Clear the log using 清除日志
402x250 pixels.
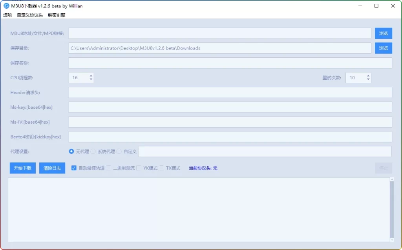[52, 168]
